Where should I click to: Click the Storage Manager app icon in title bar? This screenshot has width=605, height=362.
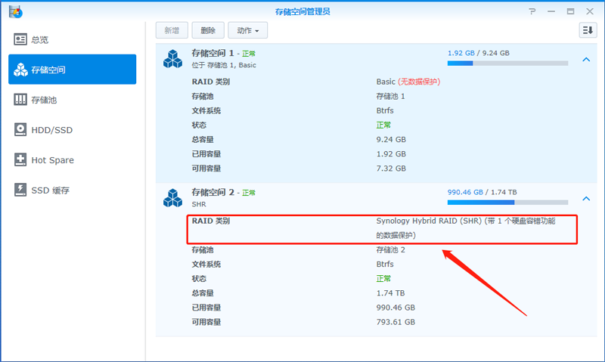pyautogui.click(x=15, y=11)
